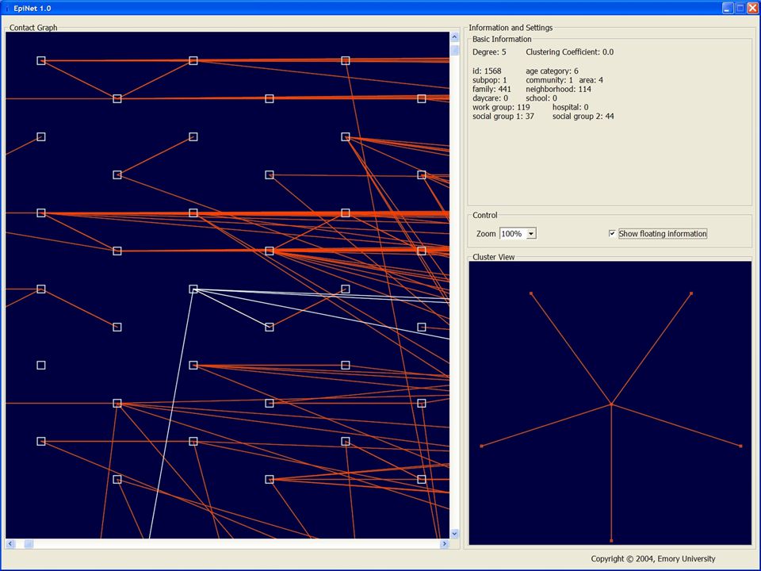Image resolution: width=761 pixels, height=571 pixels.
Task: Click the 'neighborhood: 114' text
Action: pyautogui.click(x=558, y=90)
